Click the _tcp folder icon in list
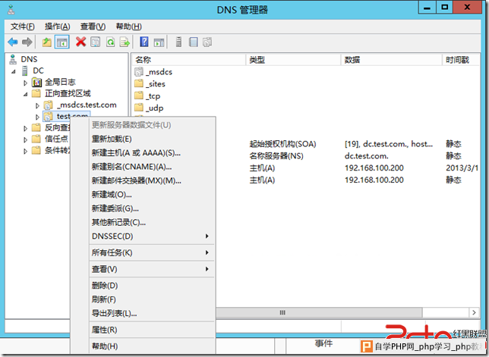This screenshot has height=357, width=489. click(x=139, y=96)
